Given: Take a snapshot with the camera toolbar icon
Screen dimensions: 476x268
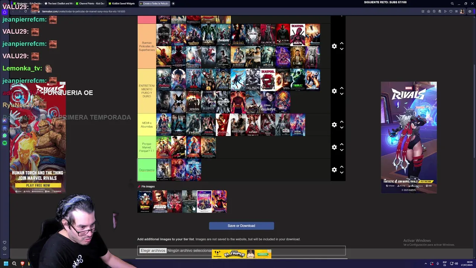Looking at the screenshot, I should point(428,12).
